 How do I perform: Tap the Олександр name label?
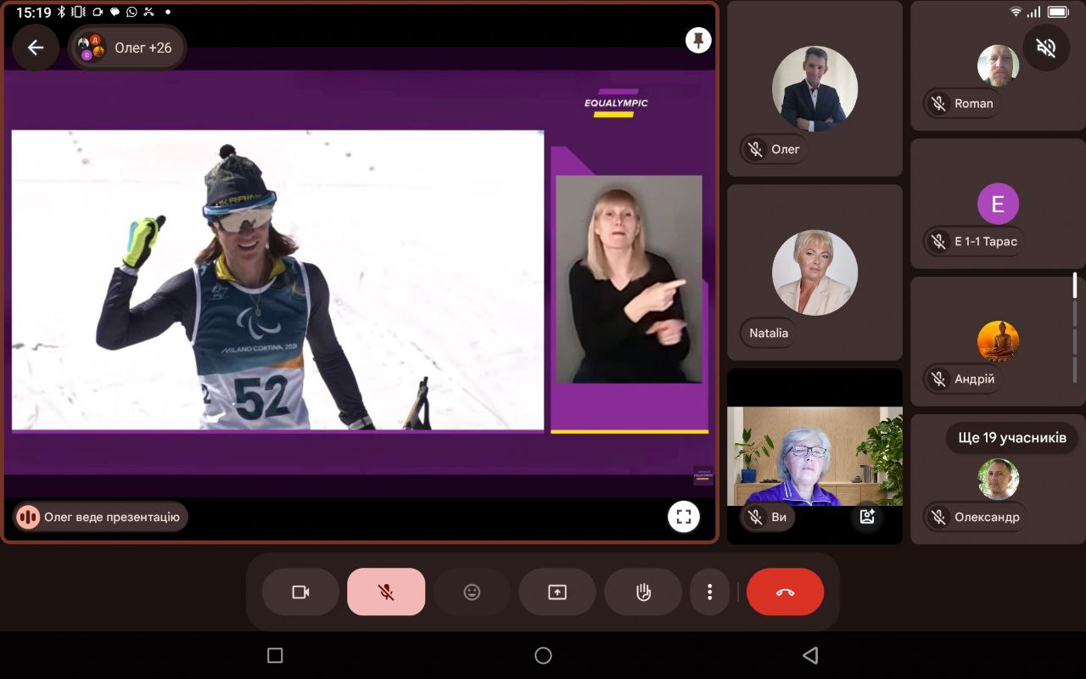tap(987, 517)
